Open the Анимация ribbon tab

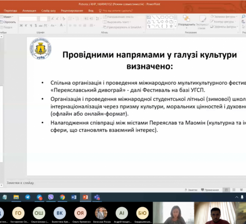pos(29,11)
